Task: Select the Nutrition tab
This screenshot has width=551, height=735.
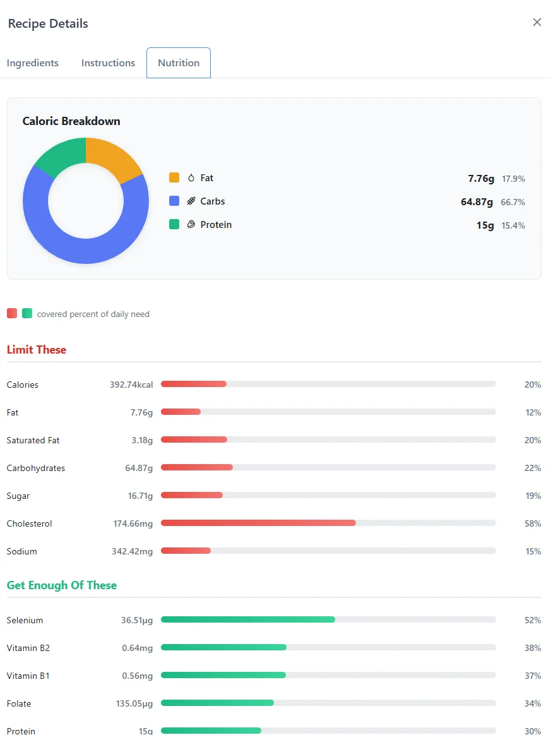Action: [178, 63]
